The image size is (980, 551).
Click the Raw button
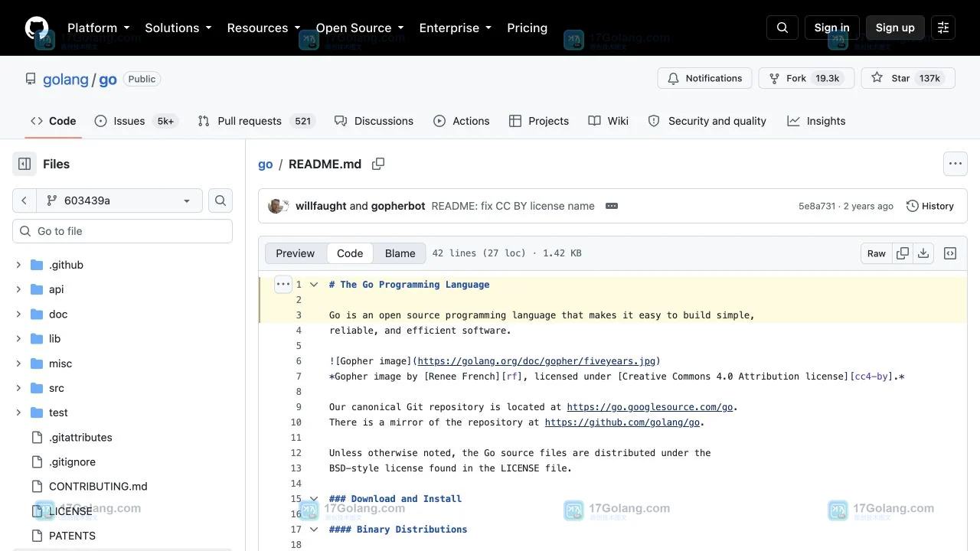[x=877, y=253]
